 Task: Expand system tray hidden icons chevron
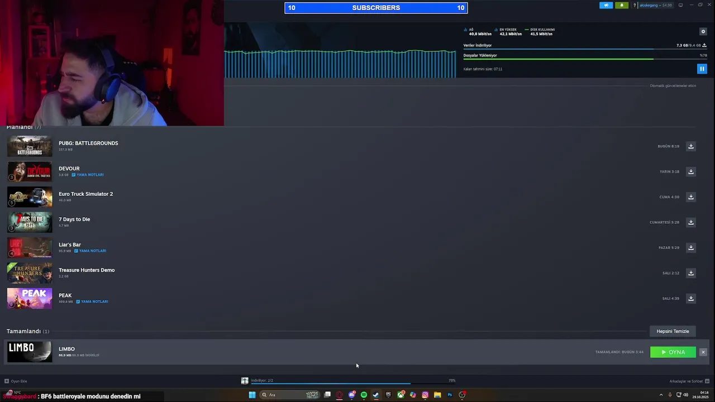click(661, 395)
